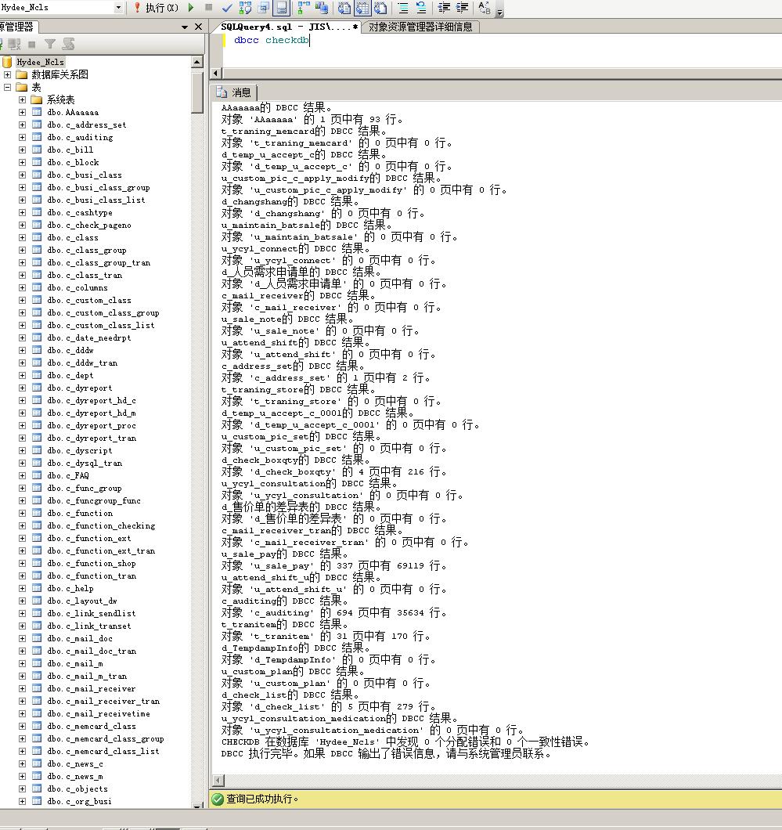782x830 pixels.
Task: Click the Stop icon in Object Explorer toolbar
Action: pyautogui.click(x=32, y=45)
